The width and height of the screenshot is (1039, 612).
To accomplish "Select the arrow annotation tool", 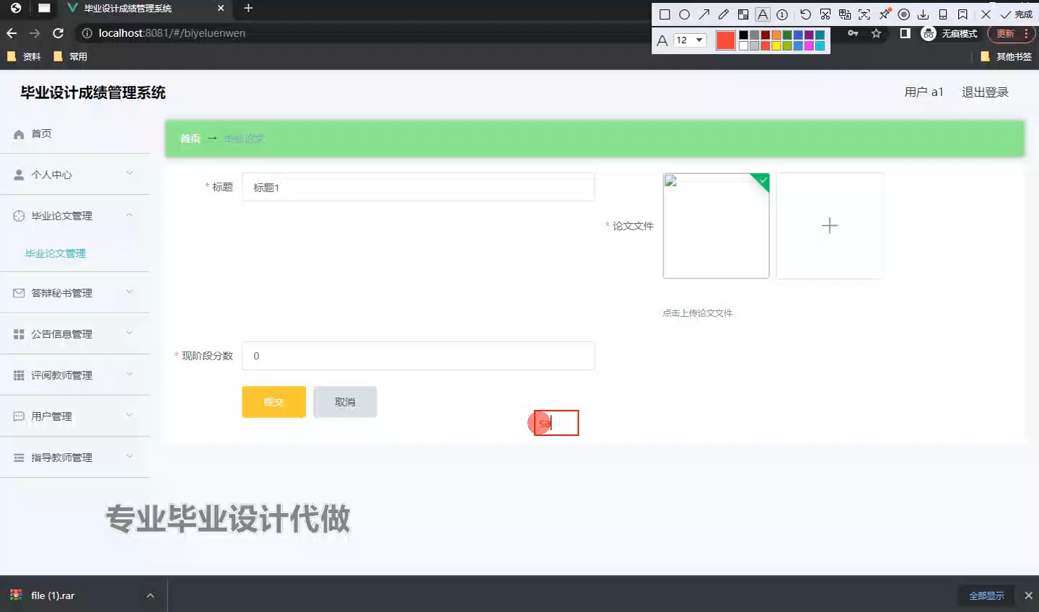I will point(704,14).
